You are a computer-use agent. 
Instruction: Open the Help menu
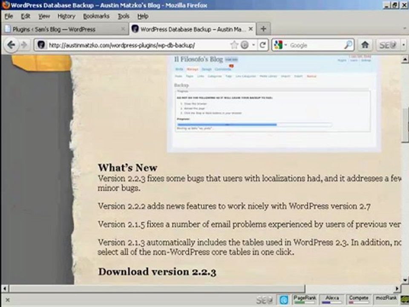point(143,16)
